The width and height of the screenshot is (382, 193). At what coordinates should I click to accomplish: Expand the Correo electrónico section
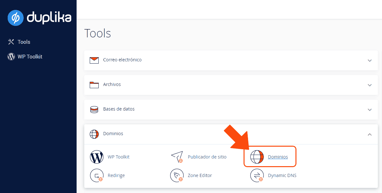370,60
